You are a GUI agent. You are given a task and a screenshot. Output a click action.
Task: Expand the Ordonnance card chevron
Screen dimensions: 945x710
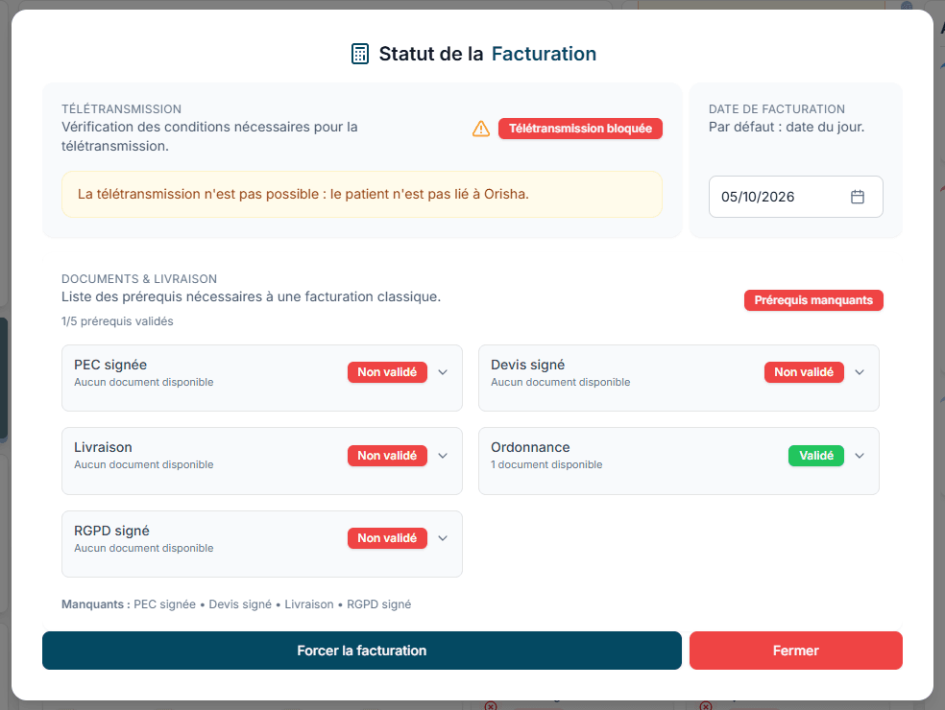tap(860, 456)
